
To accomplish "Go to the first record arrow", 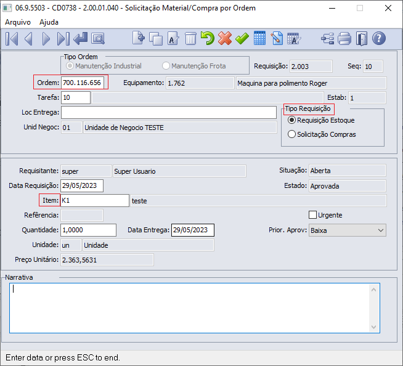I will 12,38.
